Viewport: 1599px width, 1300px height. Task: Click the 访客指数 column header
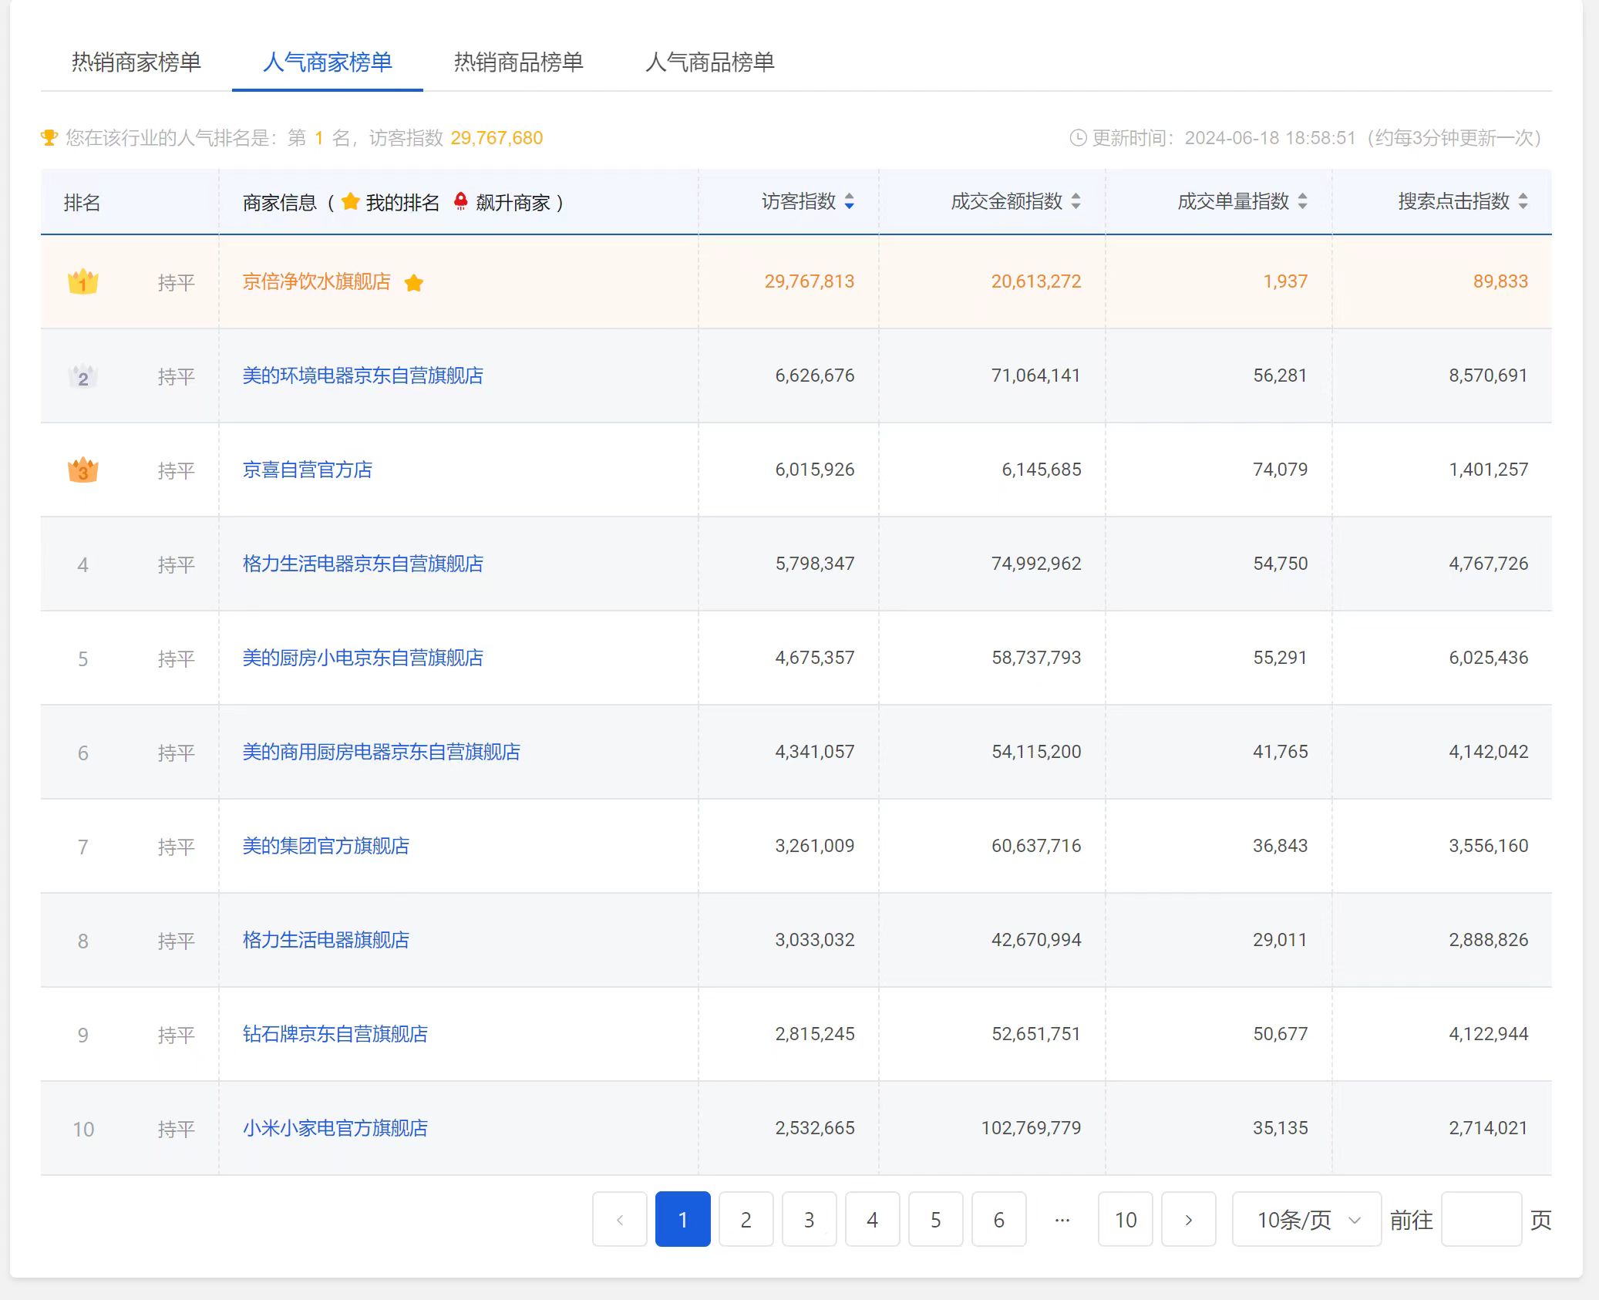click(x=799, y=202)
